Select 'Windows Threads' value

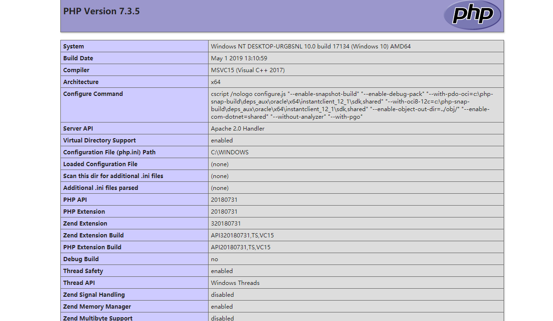coord(235,283)
